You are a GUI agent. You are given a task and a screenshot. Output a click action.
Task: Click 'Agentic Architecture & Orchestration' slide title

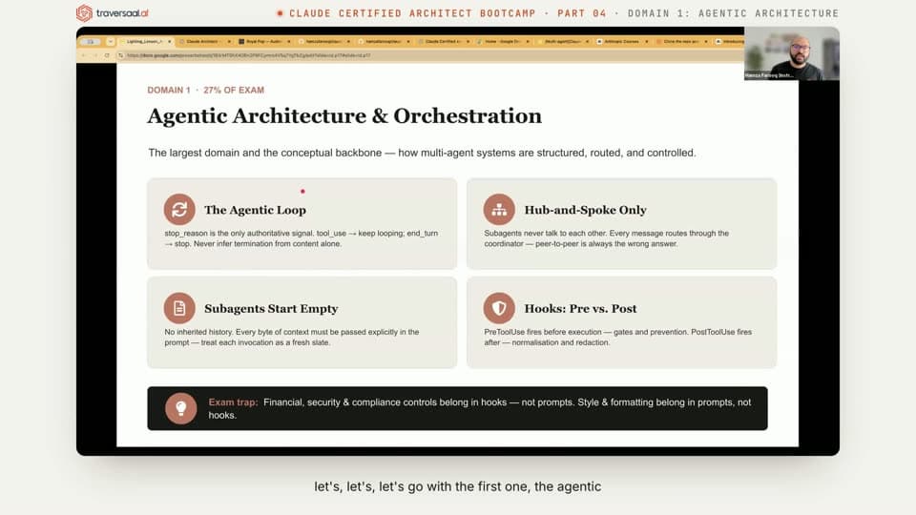(344, 115)
